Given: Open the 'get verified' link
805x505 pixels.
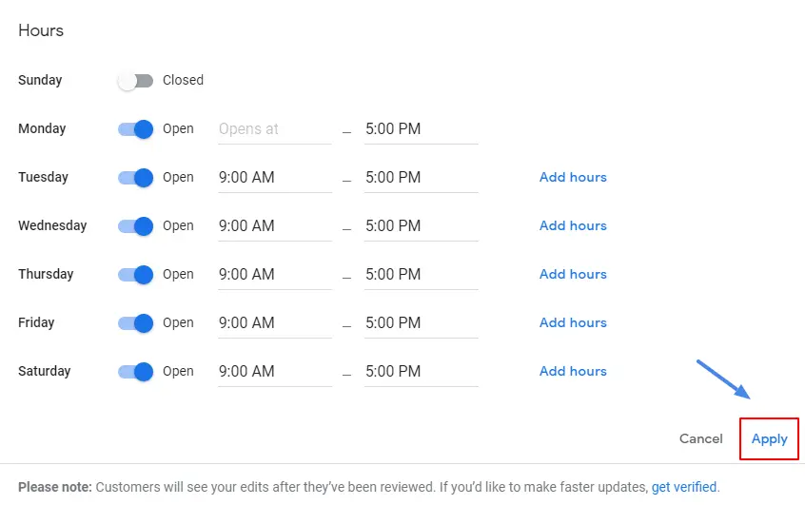Looking at the screenshot, I should pyautogui.click(x=684, y=487).
